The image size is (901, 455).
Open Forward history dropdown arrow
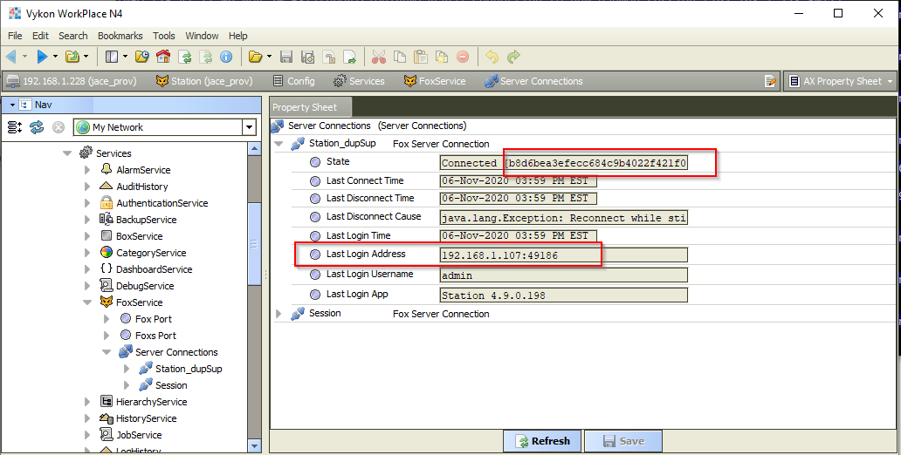click(x=55, y=57)
